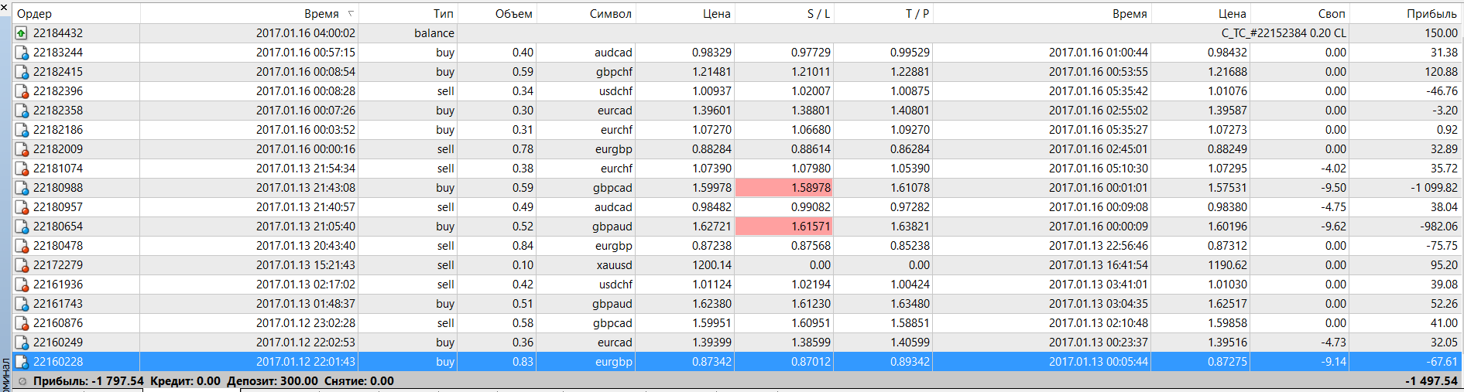Sort by the Своп column header

[1300, 13]
